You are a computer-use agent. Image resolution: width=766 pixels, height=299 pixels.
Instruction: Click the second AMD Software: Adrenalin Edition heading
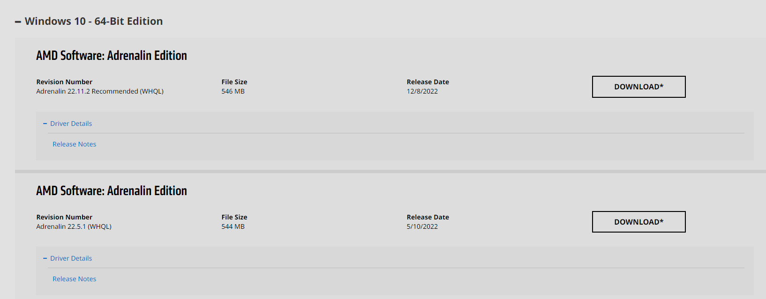point(112,191)
